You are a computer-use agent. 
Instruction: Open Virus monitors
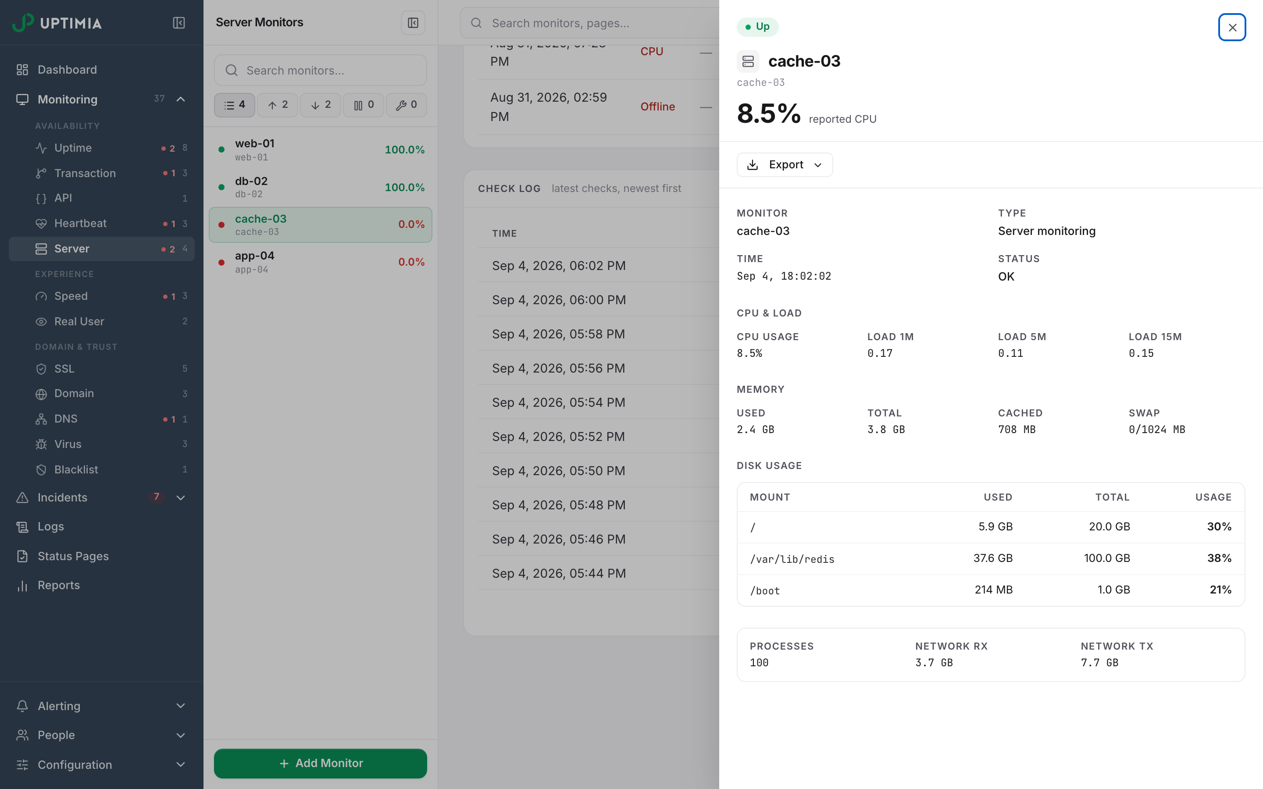pyautogui.click(x=101, y=444)
